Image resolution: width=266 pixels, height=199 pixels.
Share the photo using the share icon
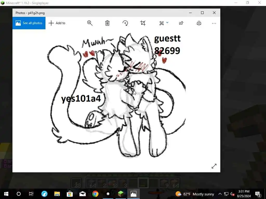[181, 23]
